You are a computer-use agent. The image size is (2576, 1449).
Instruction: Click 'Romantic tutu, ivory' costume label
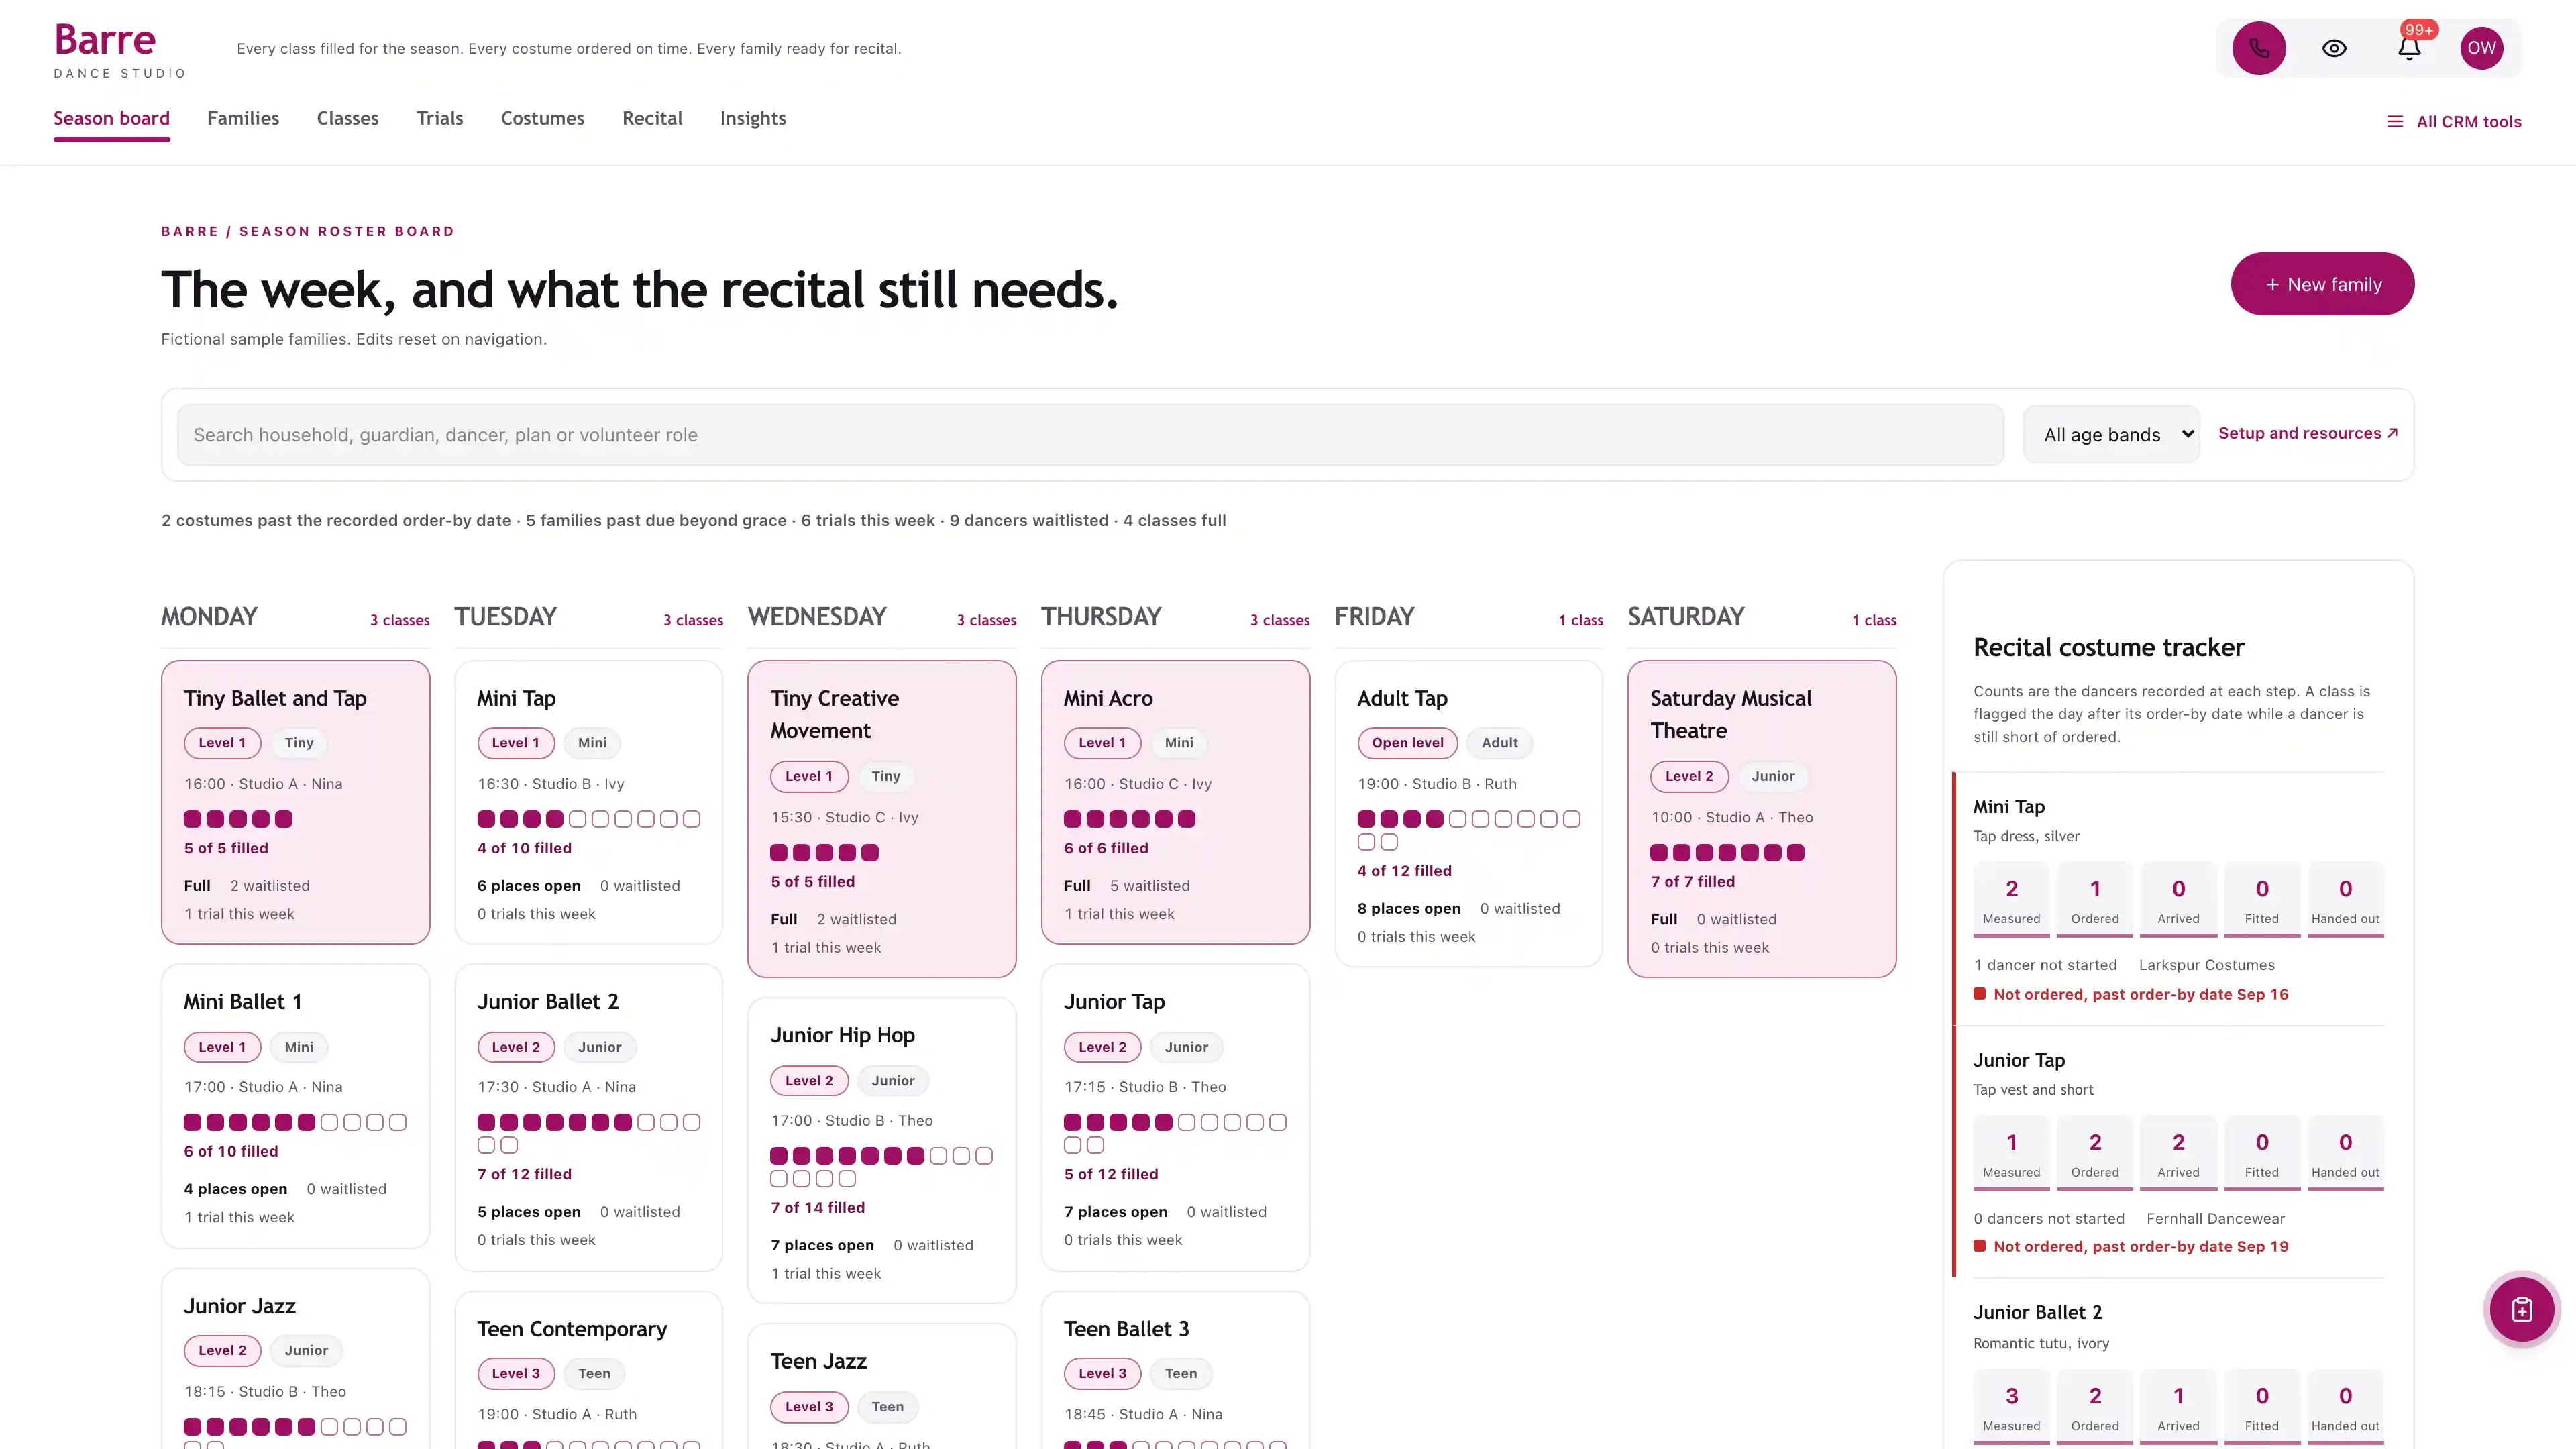point(2040,1343)
